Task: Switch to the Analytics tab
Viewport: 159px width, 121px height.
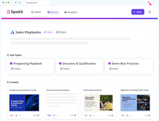Action: pos(71,12)
